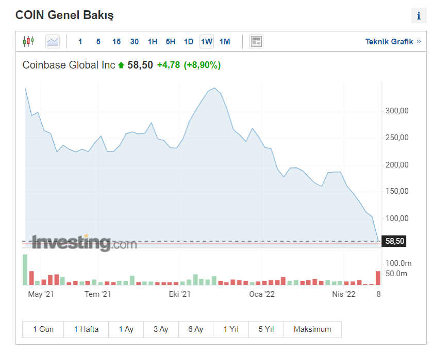This screenshot has height=354, width=433.
Task: Set the interval to 1H
Action: tap(153, 42)
